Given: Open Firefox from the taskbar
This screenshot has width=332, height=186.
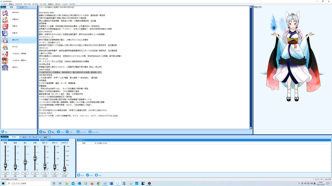Looking at the screenshot, I should click(x=92, y=184).
